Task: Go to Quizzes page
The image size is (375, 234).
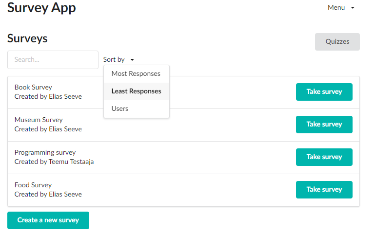Action: (x=337, y=42)
